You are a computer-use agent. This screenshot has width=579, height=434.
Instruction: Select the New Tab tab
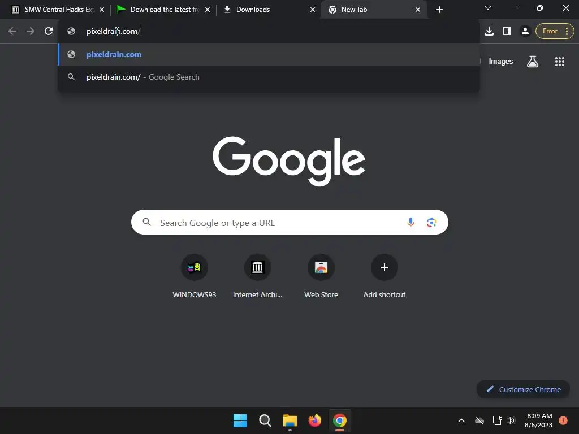(373, 10)
